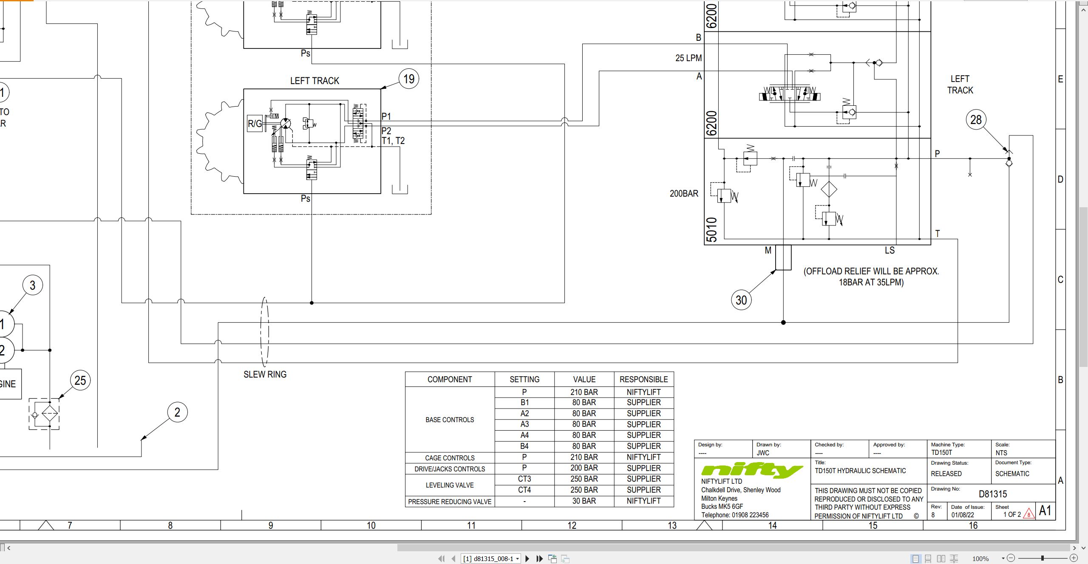Click the '200BAR' relief valve label

[684, 194]
